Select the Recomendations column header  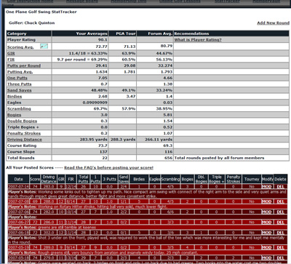click(x=231, y=33)
